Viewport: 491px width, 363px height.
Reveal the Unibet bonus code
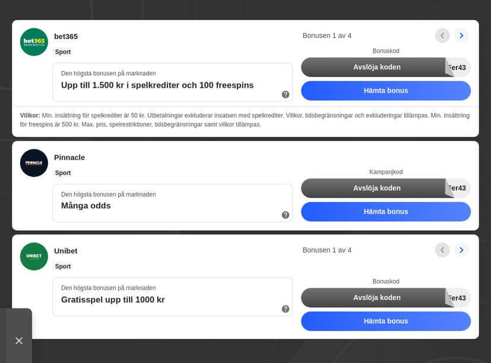pos(376,297)
